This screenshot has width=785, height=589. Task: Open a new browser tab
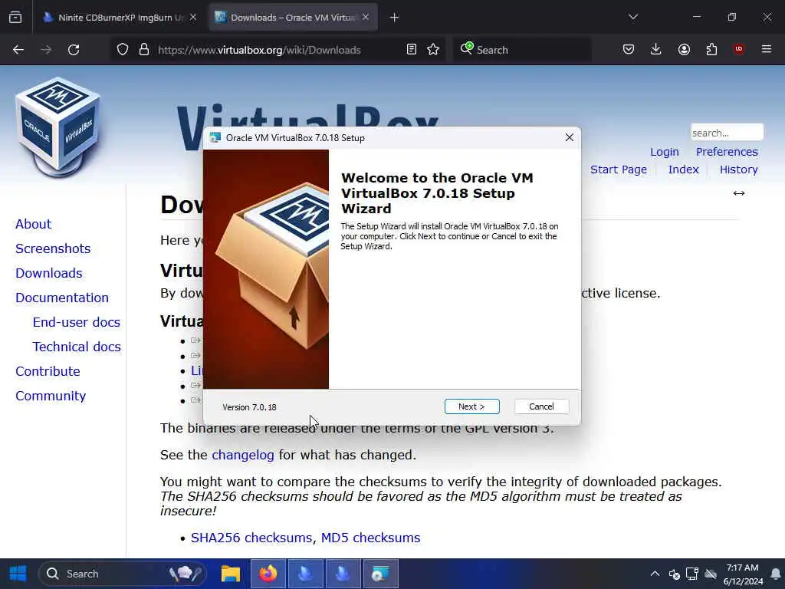[x=395, y=18]
